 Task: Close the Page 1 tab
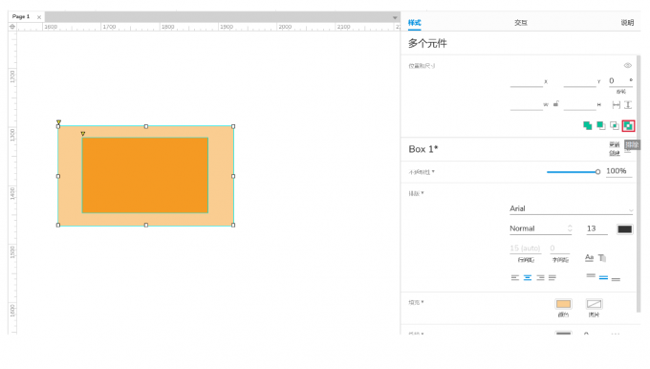click(x=39, y=17)
